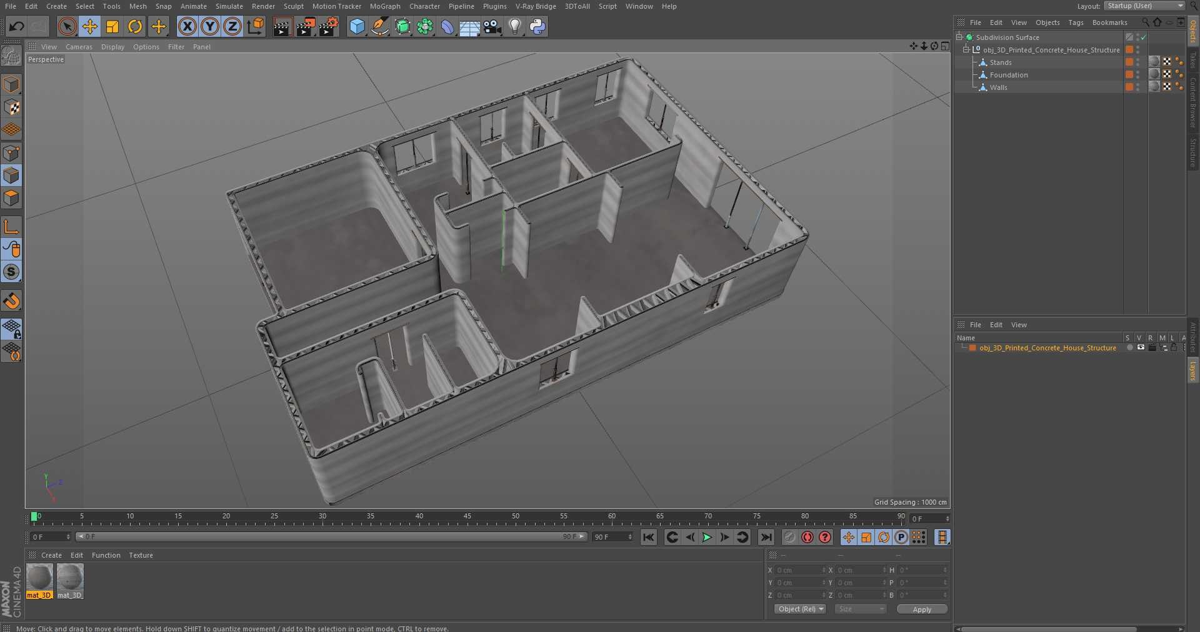Toggle Y axis lock
Screen dimensions: 1200x632
click(x=210, y=26)
